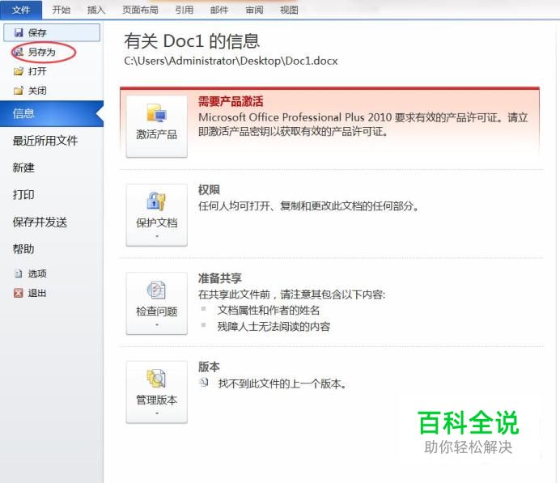Click the Manage Versions magnifier icon
Image resolution: width=560 pixels, height=483 pixels.
[156, 379]
